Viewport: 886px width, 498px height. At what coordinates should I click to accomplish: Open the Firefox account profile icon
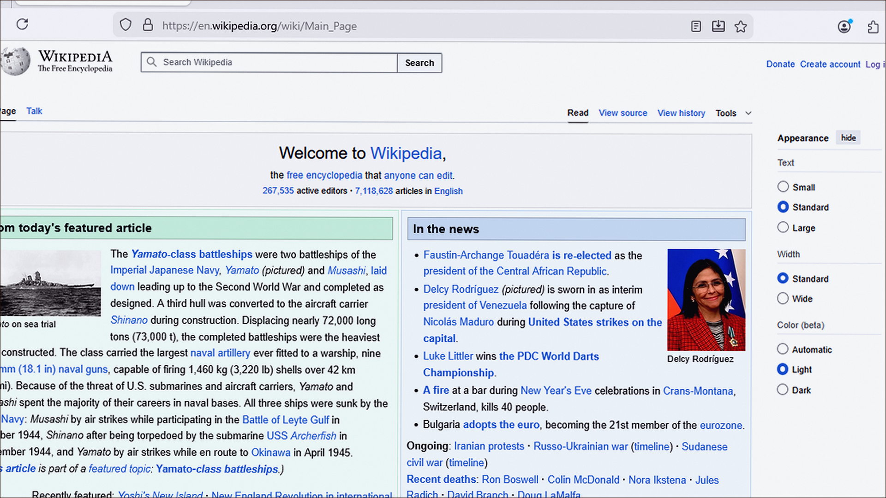844,26
